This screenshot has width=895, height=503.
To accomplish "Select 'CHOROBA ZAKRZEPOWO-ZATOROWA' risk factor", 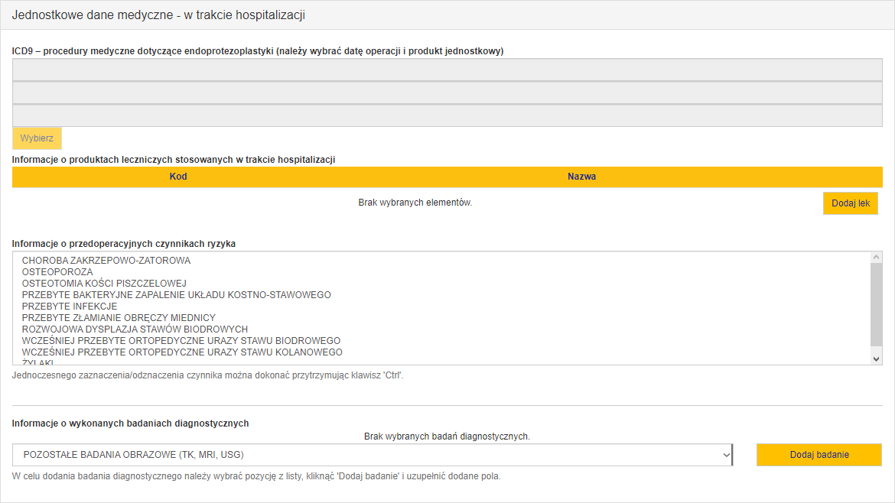I will (106, 261).
